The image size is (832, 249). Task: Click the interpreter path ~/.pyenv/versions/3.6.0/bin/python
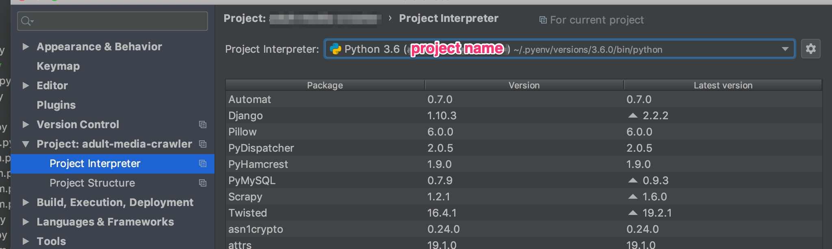[588, 49]
